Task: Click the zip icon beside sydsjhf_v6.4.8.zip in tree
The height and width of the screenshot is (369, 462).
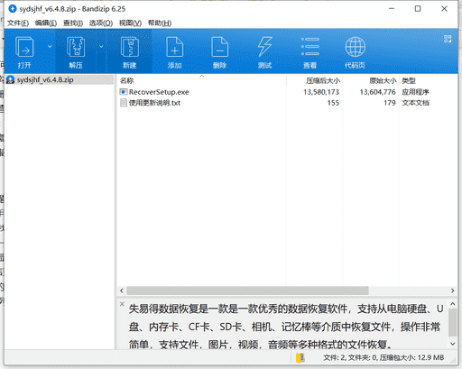Action: click(x=11, y=80)
